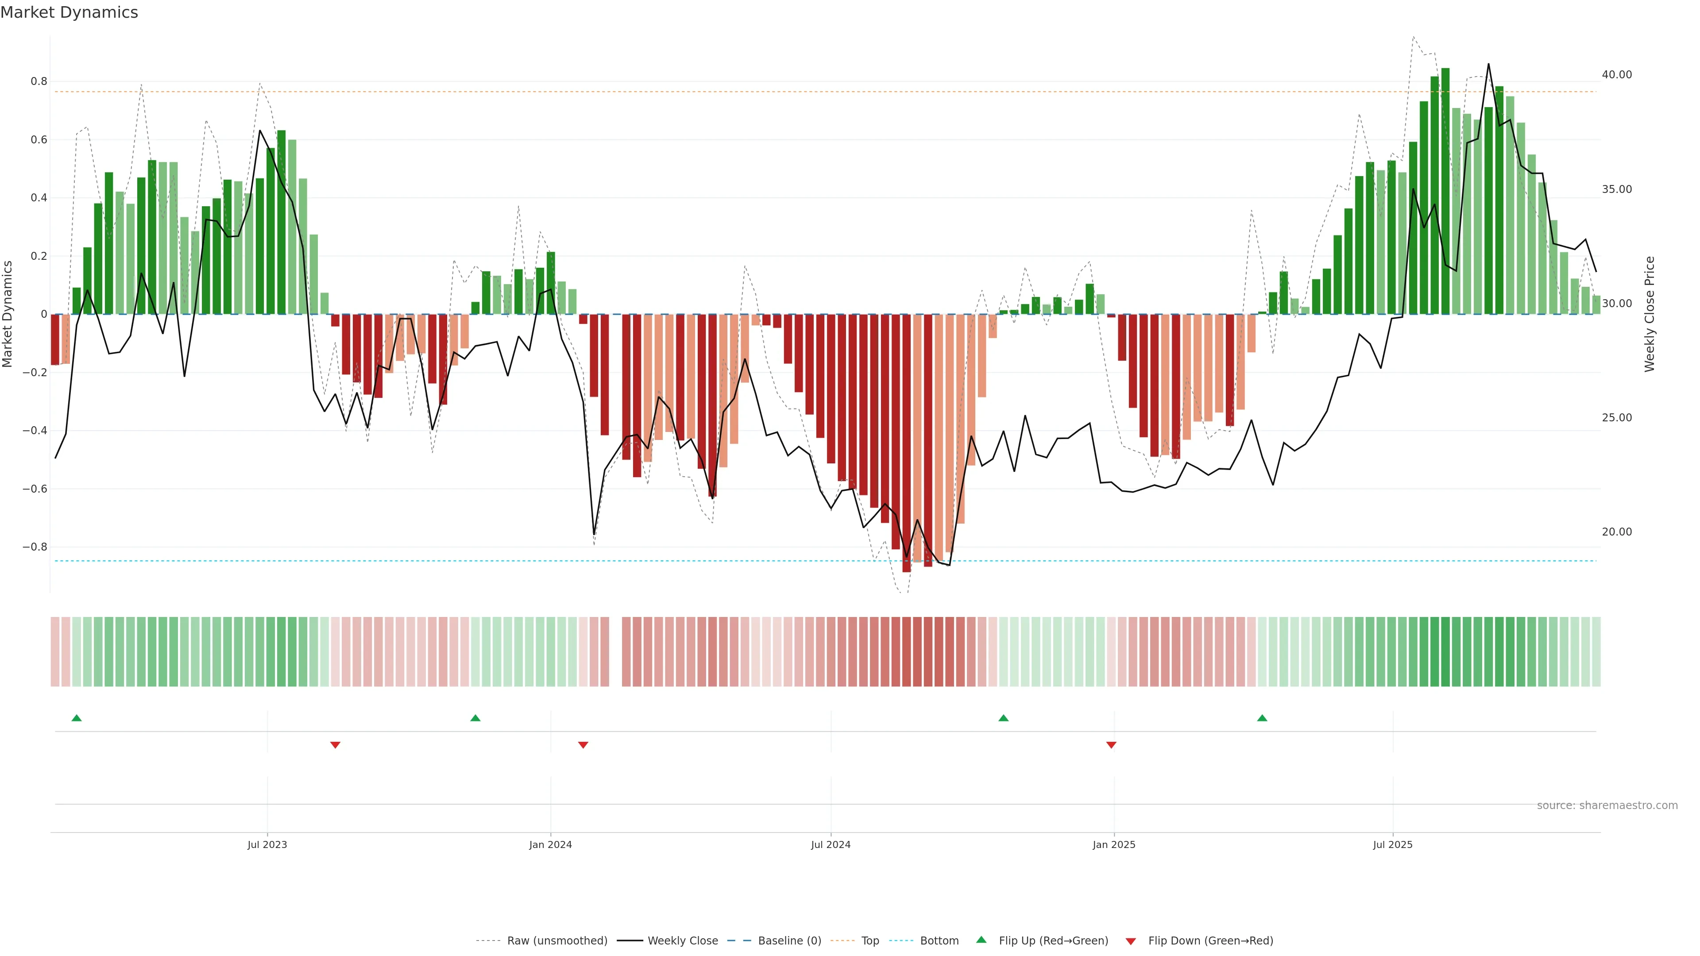Image resolution: width=1700 pixels, height=956 pixels.
Task: Click the red flip-down triangle after Jul 2023
Action: tap(335, 745)
